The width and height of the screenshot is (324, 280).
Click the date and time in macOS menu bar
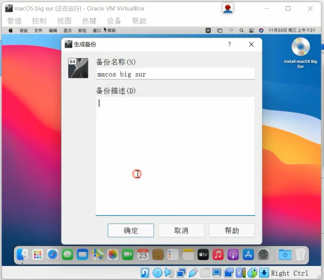292,30
